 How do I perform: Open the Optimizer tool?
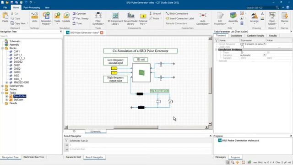click(79, 13)
